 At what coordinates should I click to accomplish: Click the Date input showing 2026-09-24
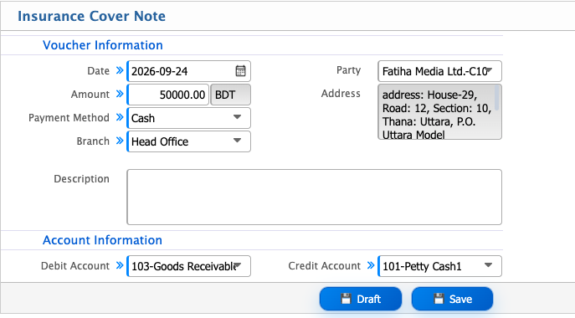click(x=188, y=71)
